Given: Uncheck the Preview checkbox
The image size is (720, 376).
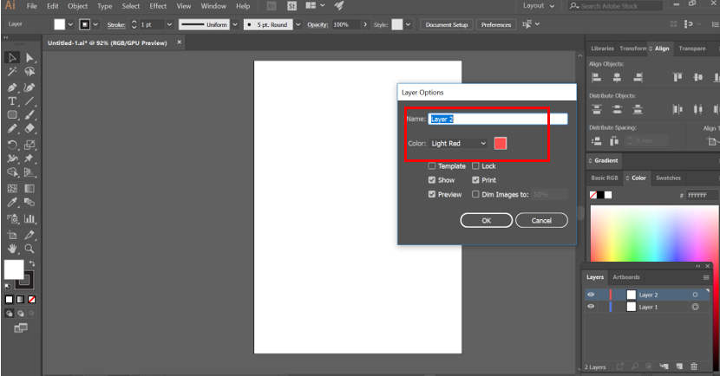Looking at the screenshot, I should click(432, 194).
